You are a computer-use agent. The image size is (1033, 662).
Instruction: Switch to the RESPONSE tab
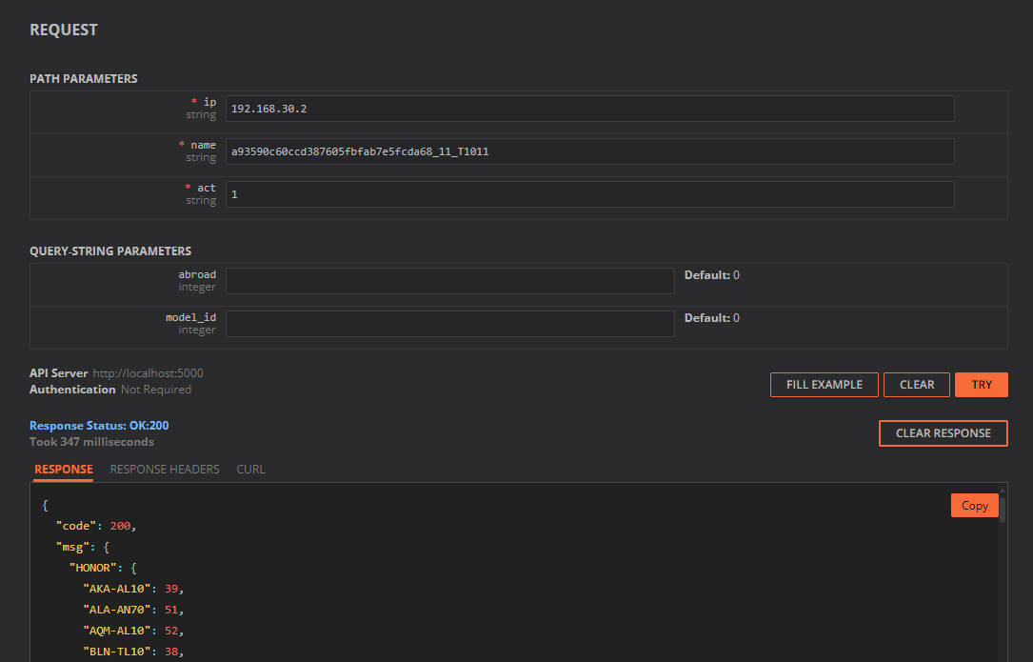[64, 470]
